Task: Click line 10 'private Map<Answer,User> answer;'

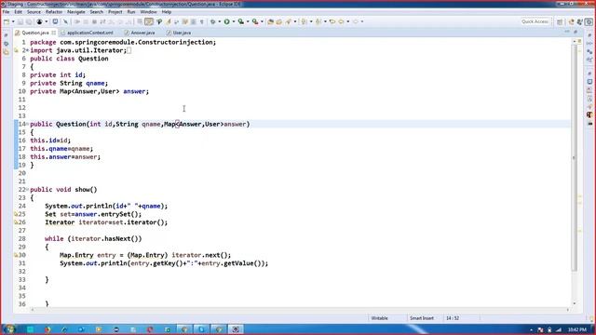Action: pos(89,91)
